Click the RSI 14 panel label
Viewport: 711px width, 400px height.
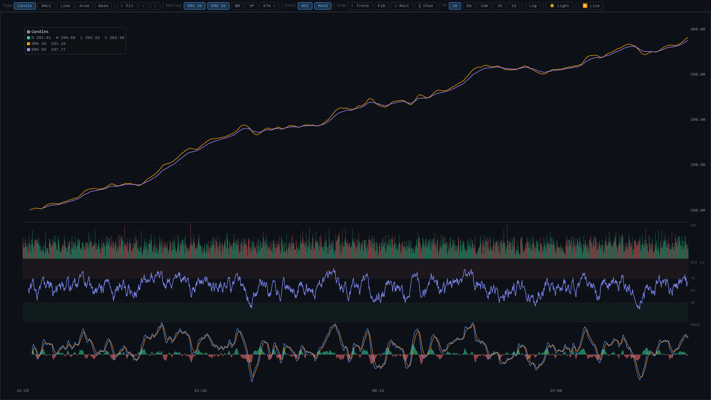click(697, 263)
